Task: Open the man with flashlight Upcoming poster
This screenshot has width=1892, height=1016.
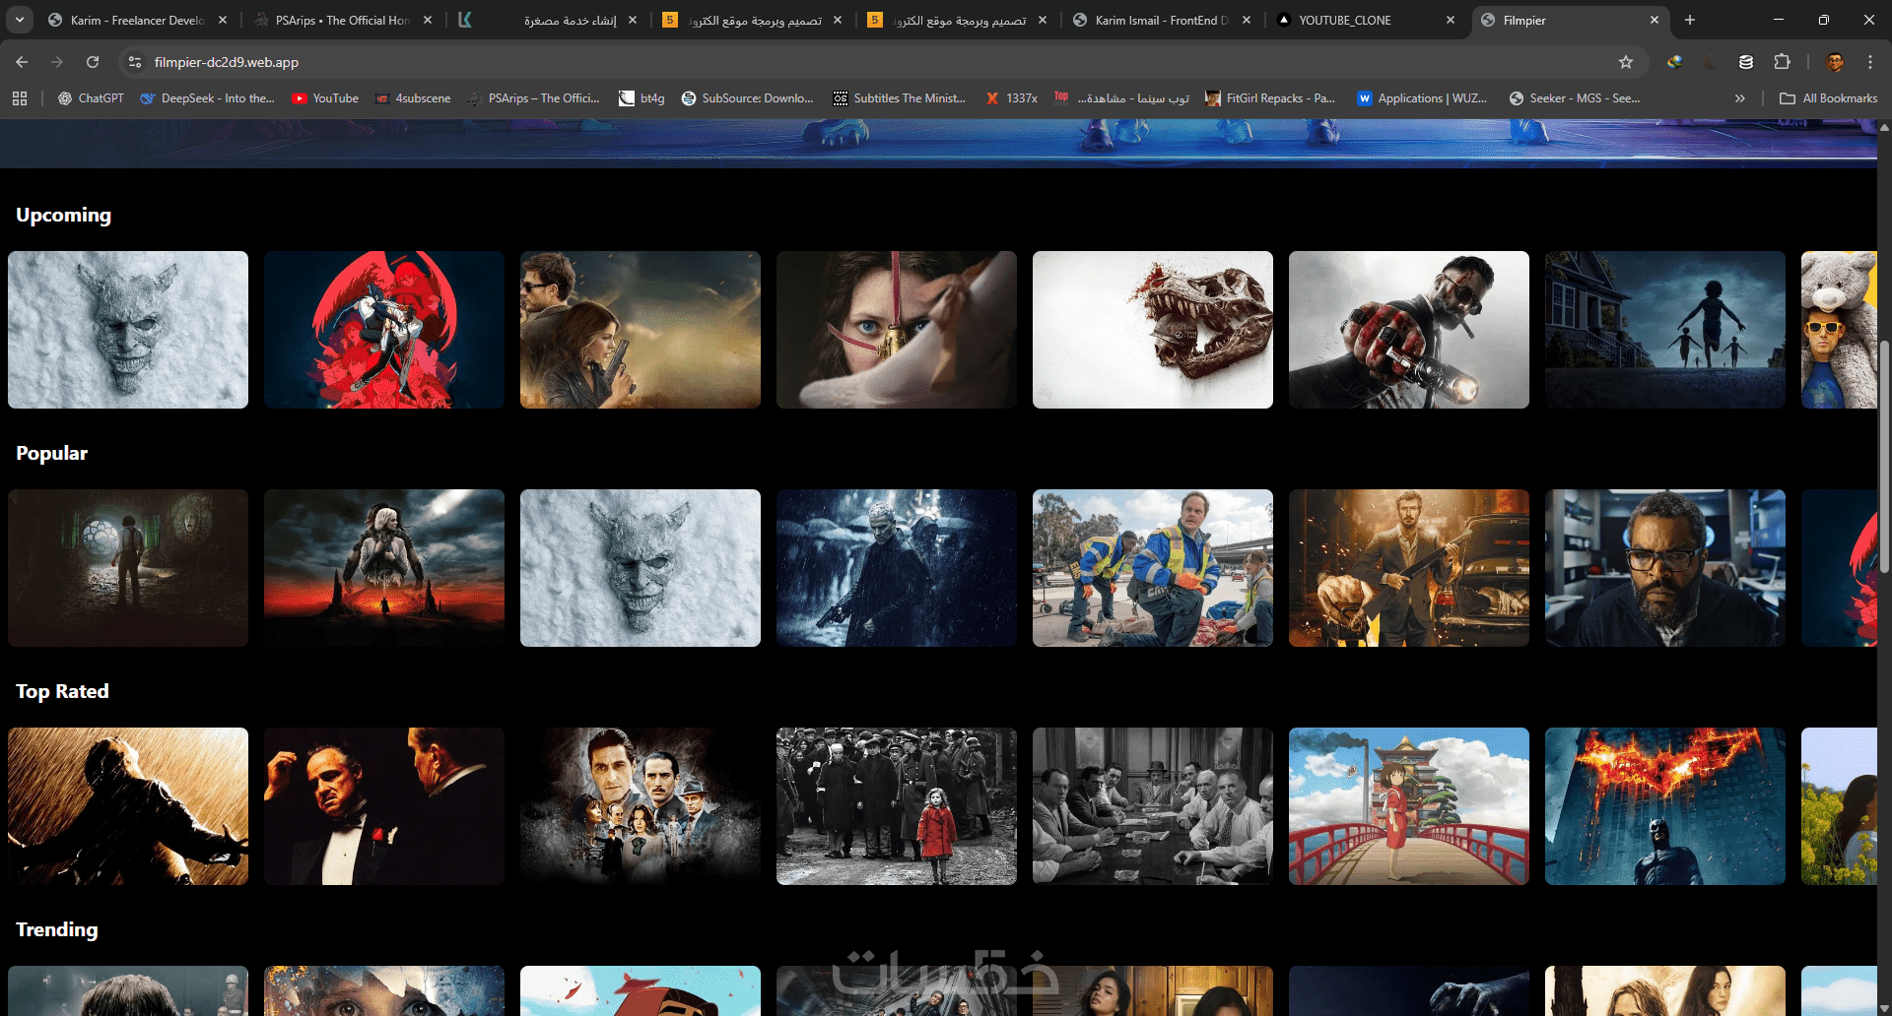Action: [1409, 330]
